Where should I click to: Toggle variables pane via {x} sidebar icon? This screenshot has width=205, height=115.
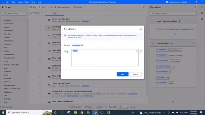click(x=202, y=7)
